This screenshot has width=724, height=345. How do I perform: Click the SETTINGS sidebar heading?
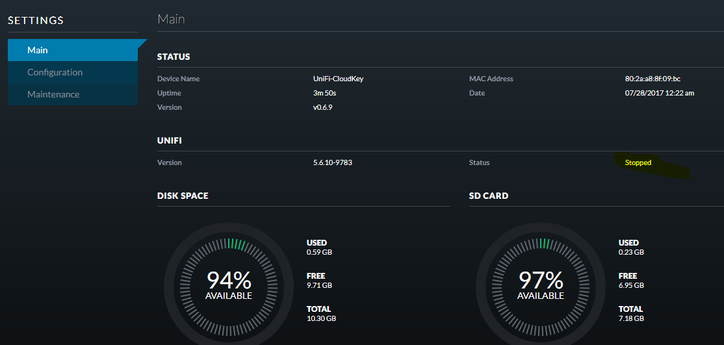[36, 21]
